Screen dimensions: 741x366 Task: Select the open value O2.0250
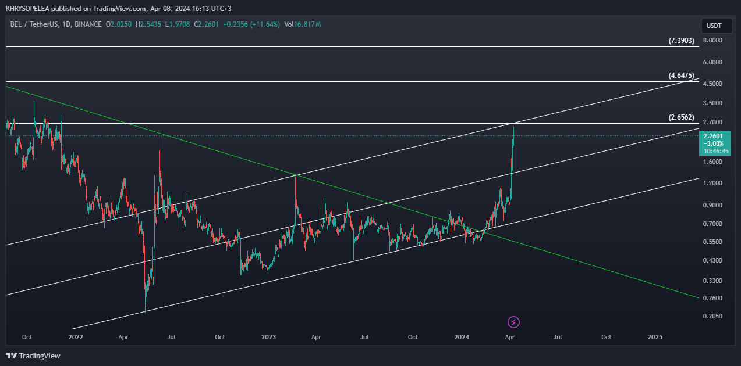coord(119,24)
